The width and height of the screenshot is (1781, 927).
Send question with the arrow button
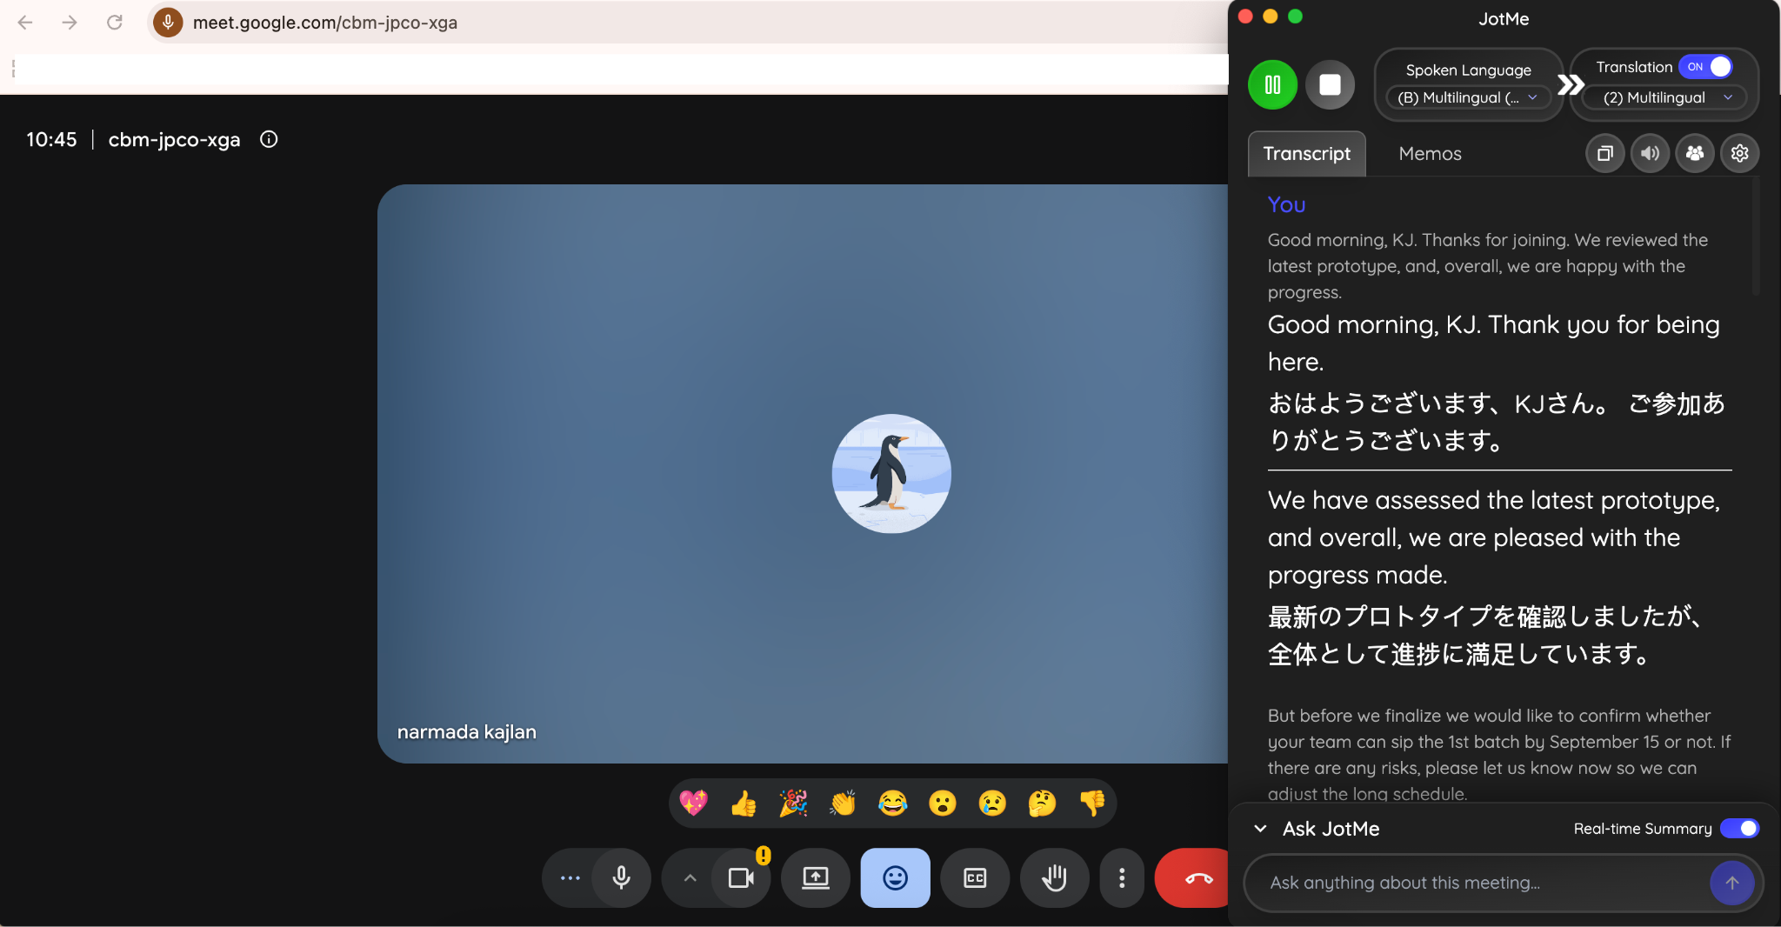1731,883
